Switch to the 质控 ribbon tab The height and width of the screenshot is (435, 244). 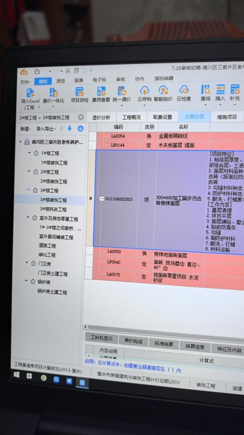61,81
